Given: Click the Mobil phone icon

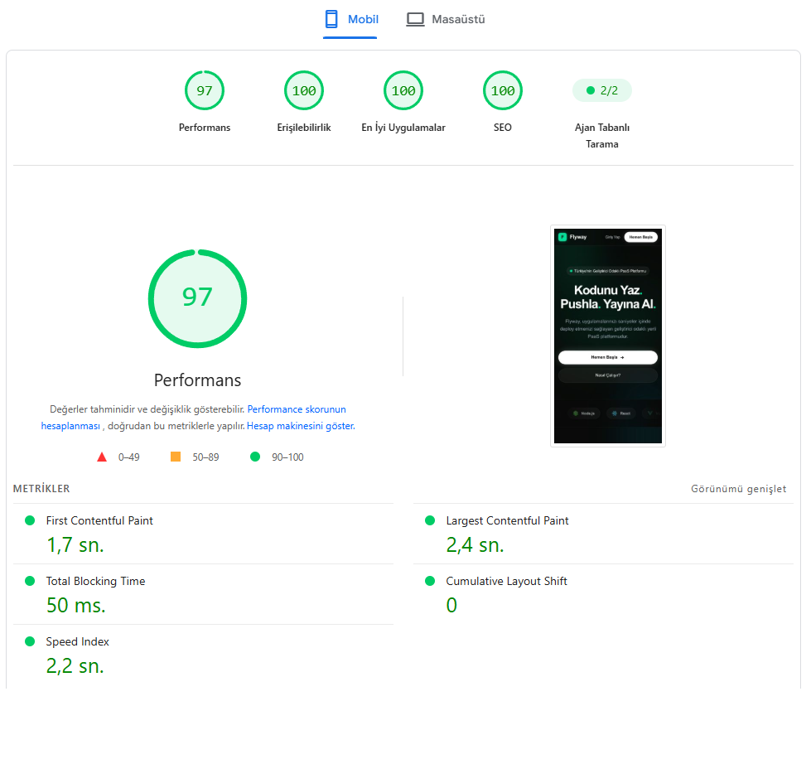Looking at the screenshot, I should pyautogui.click(x=331, y=19).
